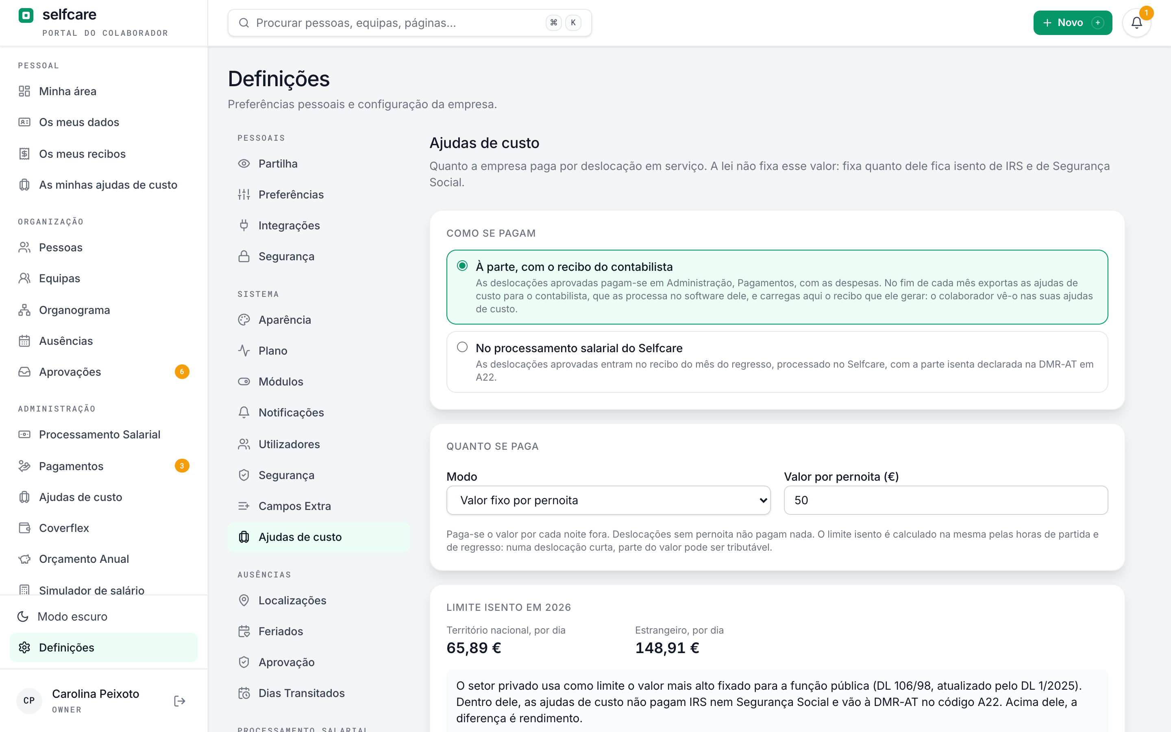
Task: Open Notificações settings tab
Action: click(x=318, y=412)
